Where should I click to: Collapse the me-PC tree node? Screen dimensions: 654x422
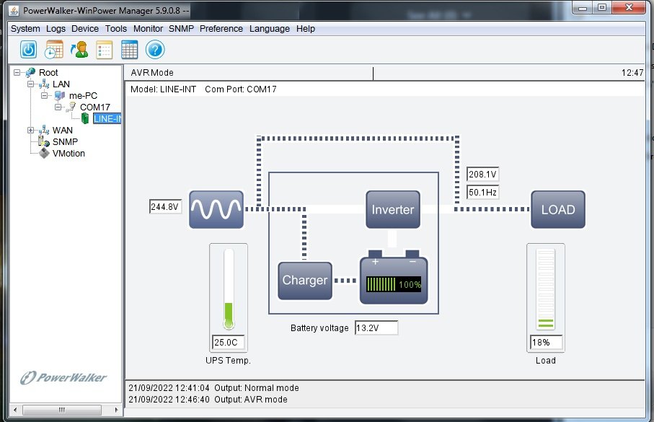(44, 96)
